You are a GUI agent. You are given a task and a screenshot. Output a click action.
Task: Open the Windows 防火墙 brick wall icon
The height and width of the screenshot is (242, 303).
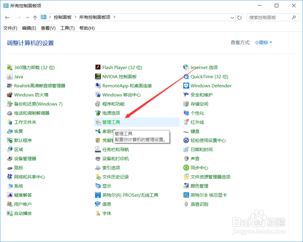pyautogui.click(x=9, y=95)
